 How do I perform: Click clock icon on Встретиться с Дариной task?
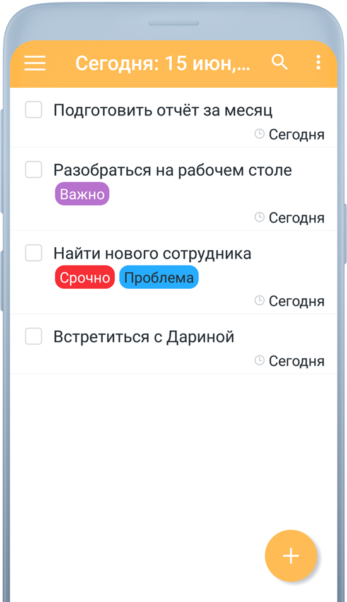coord(259,361)
